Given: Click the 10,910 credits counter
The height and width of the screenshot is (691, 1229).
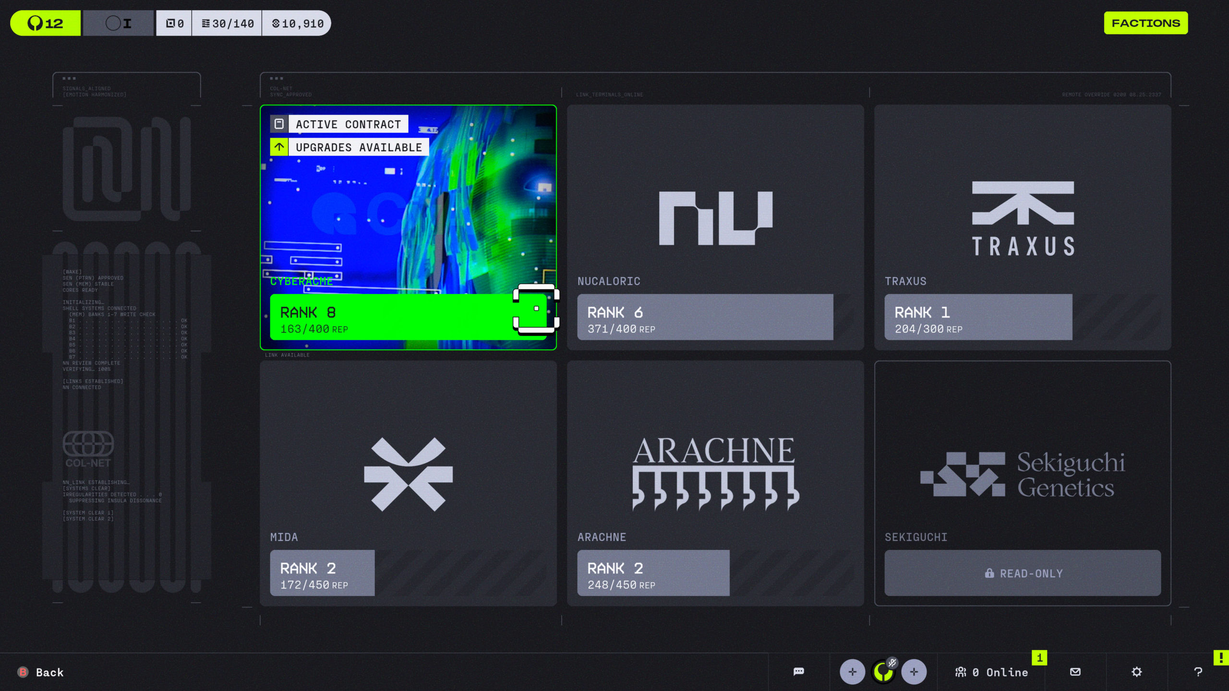Looking at the screenshot, I should point(298,24).
